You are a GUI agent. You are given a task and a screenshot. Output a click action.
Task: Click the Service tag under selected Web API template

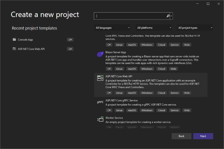coord(175,93)
